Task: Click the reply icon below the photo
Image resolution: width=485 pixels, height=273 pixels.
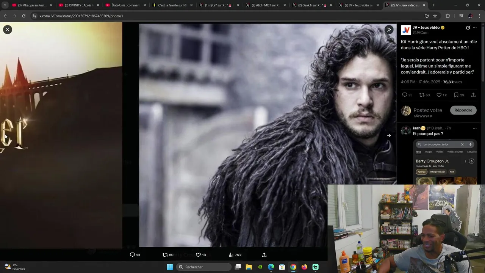Action: coord(132,255)
